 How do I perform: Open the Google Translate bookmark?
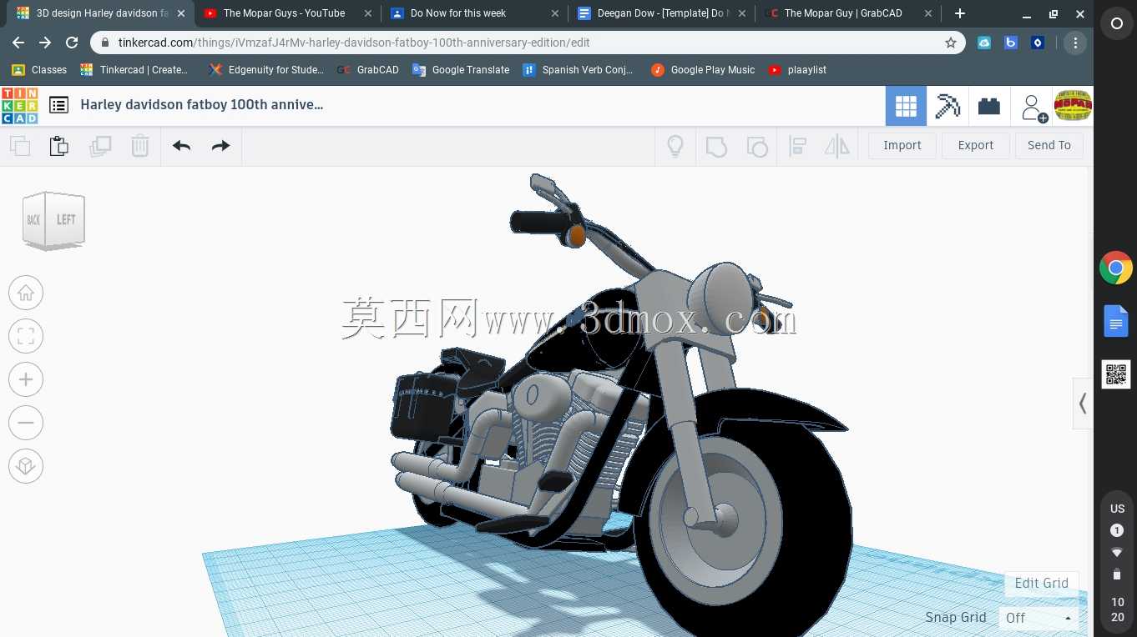click(x=461, y=70)
